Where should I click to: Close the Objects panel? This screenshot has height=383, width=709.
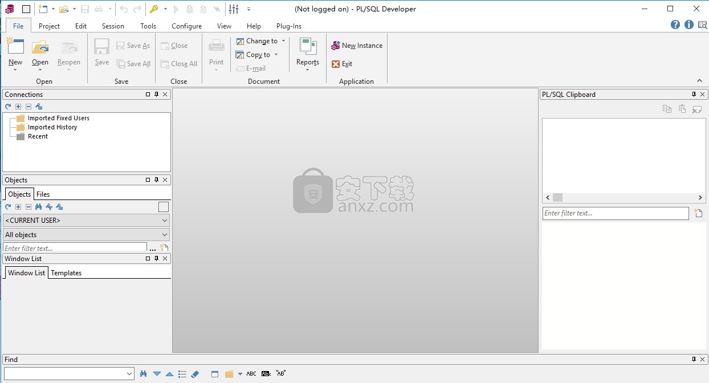tap(165, 180)
